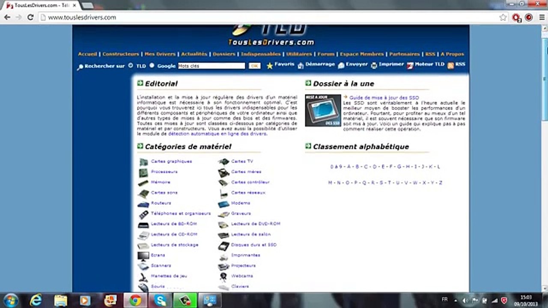Click the Ecrans monitor icon

[x=143, y=256]
